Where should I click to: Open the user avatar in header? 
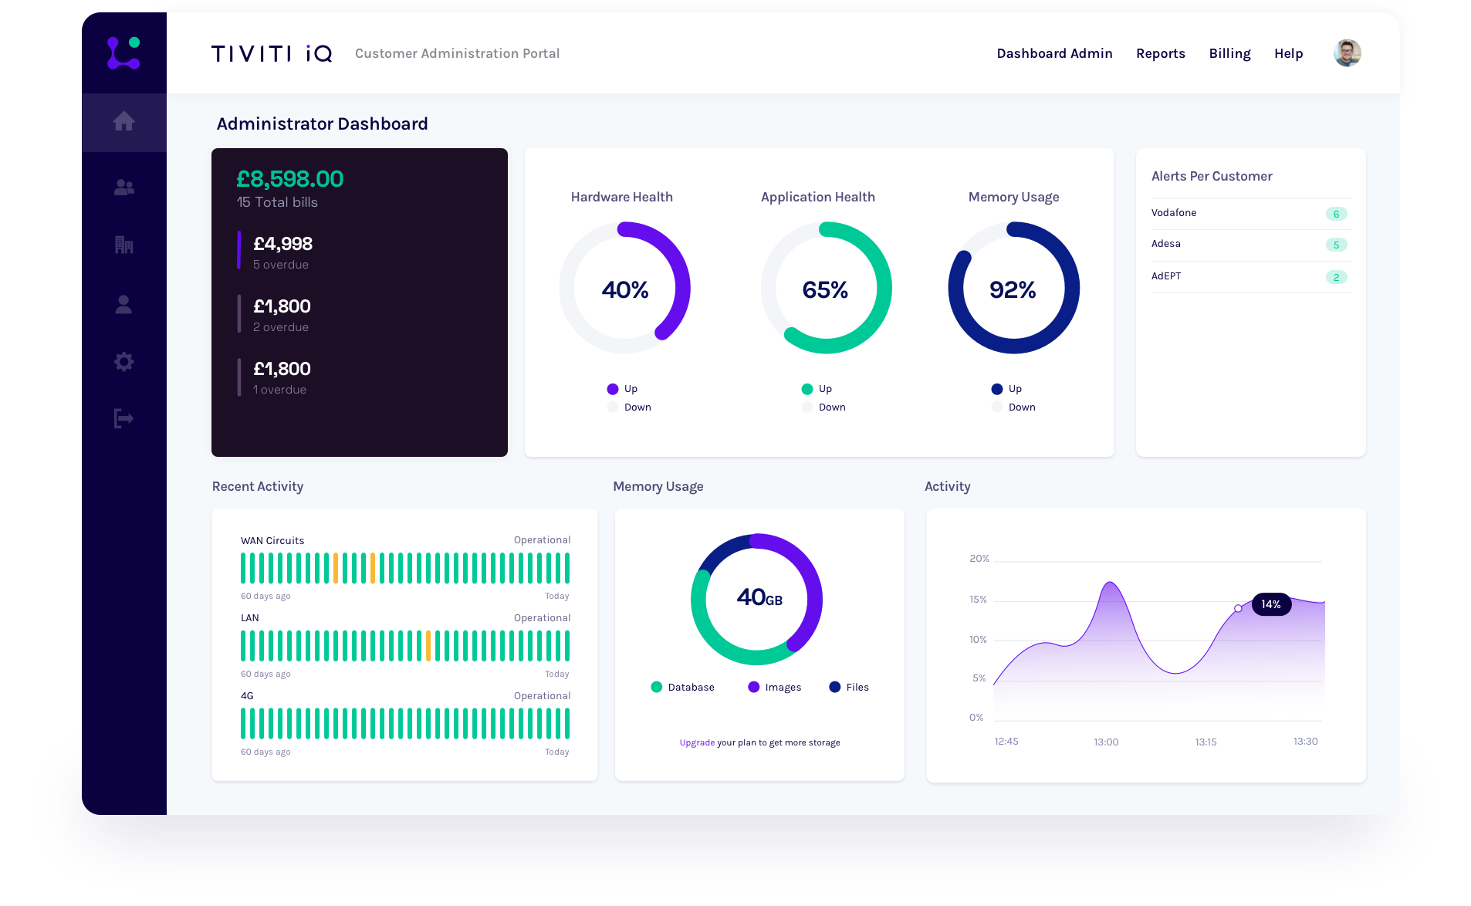point(1347,53)
